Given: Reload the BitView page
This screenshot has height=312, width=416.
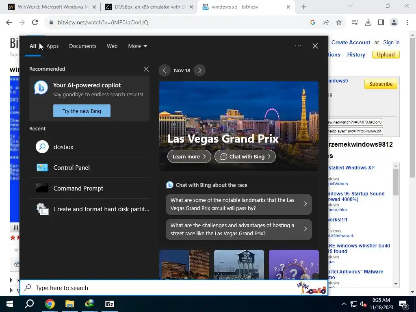Looking at the screenshot, I should tap(35, 23).
